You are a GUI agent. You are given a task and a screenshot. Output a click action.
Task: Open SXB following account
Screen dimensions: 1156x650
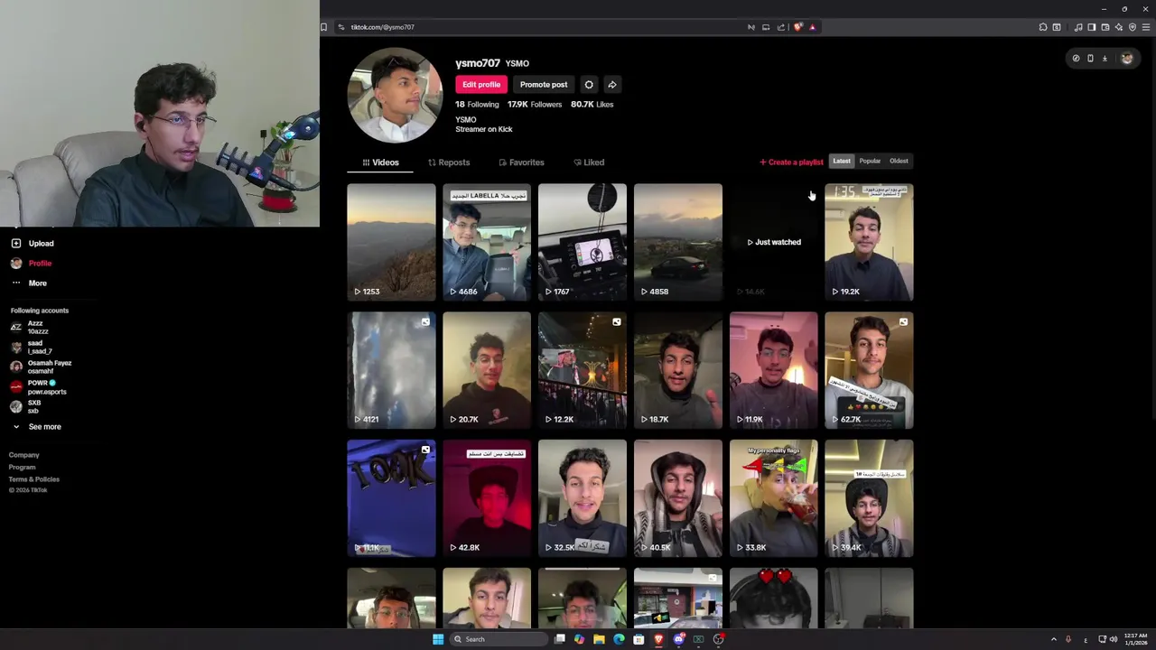(x=26, y=406)
